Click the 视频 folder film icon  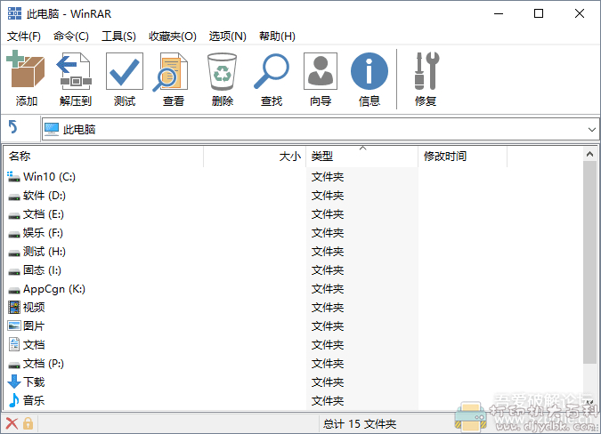(14, 307)
